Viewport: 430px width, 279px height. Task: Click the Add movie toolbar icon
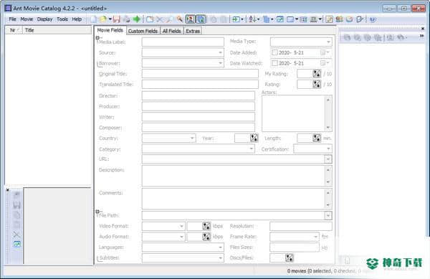coord(150,19)
